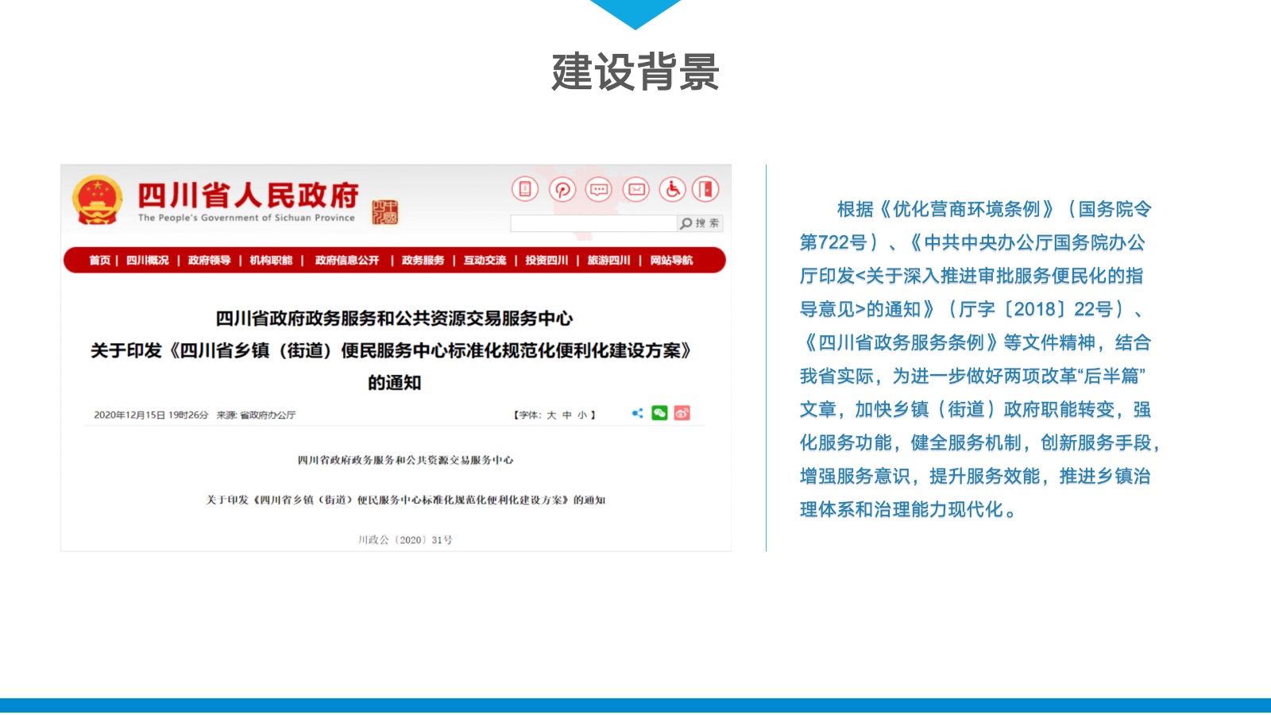Screen dimensions: 1271x715
Task: Click the mobile phone icon in header
Action: pyautogui.click(x=524, y=189)
